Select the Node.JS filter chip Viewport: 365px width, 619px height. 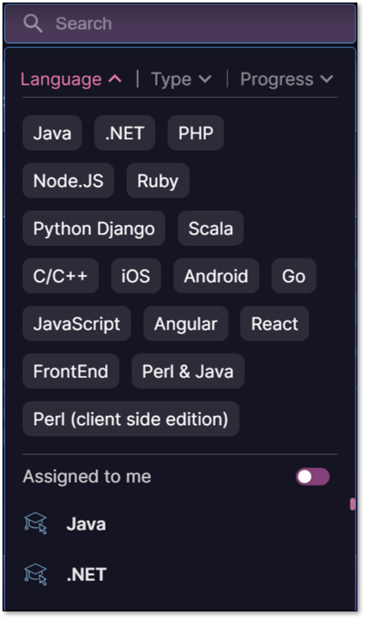click(x=68, y=180)
